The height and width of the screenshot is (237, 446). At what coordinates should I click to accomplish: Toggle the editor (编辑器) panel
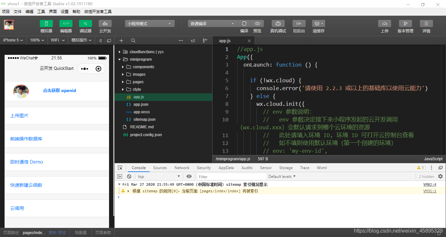(x=66, y=24)
